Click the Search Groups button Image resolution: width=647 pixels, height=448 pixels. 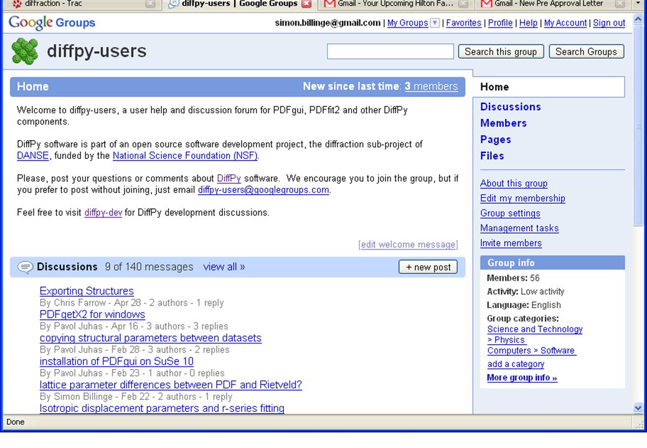586,52
